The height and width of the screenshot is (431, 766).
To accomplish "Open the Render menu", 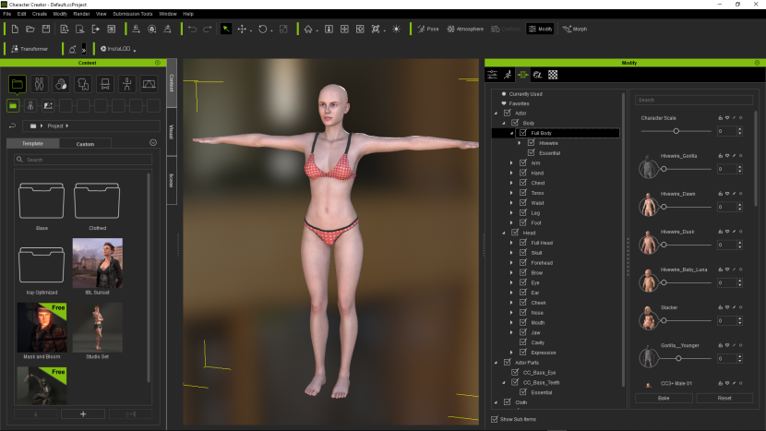I will click(81, 14).
